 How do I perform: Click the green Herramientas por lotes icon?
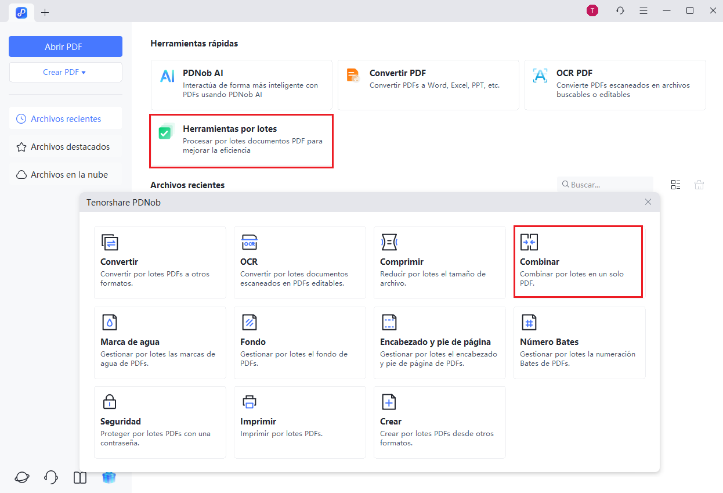pyautogui.click(x=167, y=131)
